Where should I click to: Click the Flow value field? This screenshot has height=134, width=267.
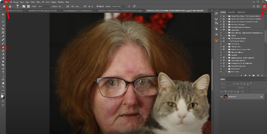[77, 7]
